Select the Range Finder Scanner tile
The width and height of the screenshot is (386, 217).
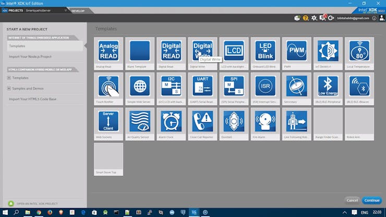click(328, 124)
